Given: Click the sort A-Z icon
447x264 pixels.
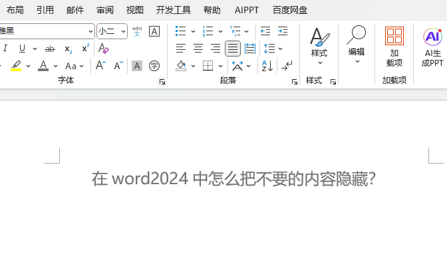Looking at the screenshot, I should 267,66.
